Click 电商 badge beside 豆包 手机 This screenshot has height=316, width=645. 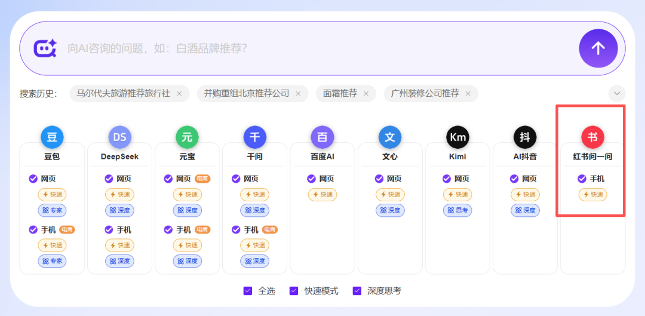pos(67,229)
